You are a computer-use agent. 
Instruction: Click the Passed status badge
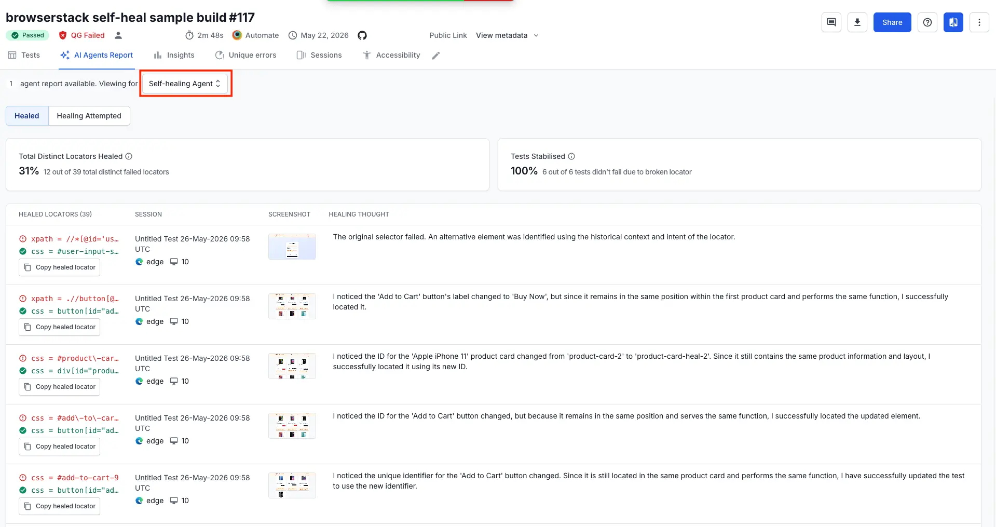[28, 35]
